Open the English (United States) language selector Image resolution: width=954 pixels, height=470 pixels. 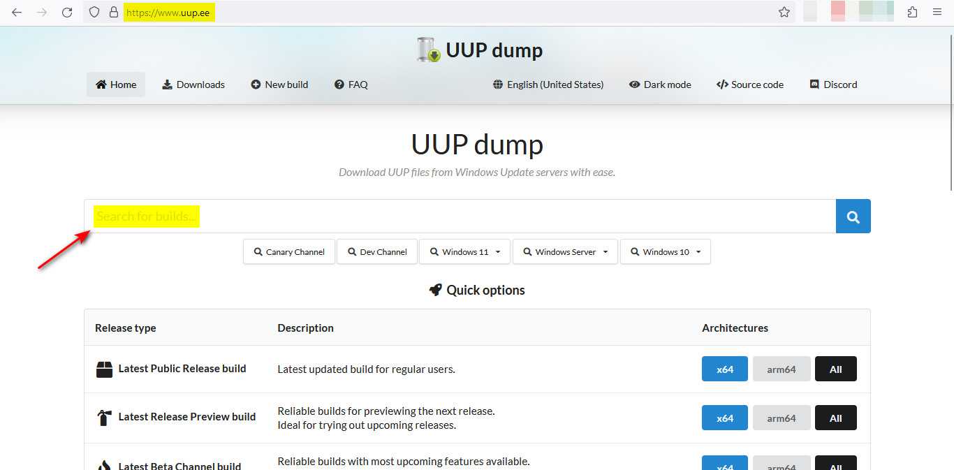[x=548, y=85]
